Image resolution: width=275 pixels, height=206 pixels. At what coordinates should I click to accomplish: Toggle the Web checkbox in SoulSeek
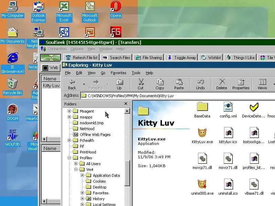pyautogui.click(x=45, y=68)
